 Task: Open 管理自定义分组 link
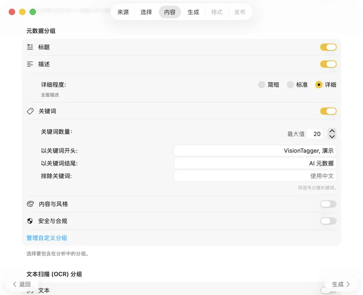coord(46,238)
